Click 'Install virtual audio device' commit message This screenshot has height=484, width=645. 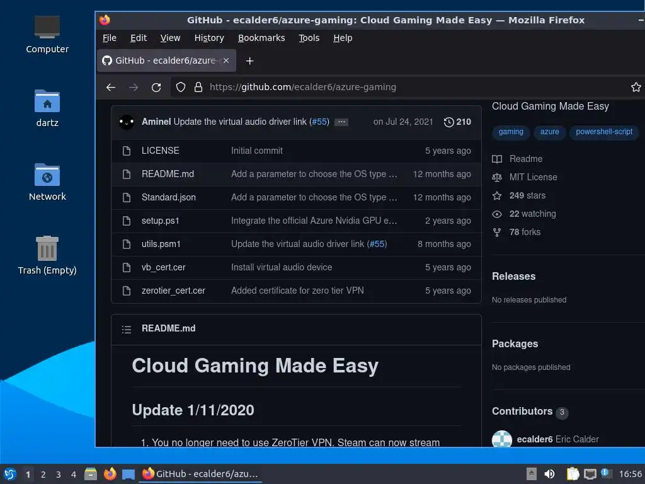click(x=282, y=267)
